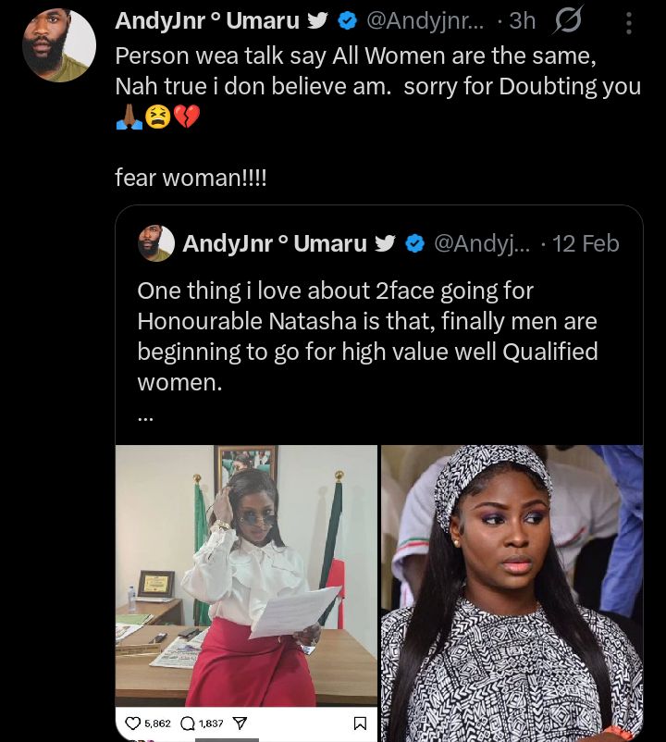Click the 3h timestamp on the tweet
The height and width of the screenshot is (742, 666).
(x=522, y=20)
